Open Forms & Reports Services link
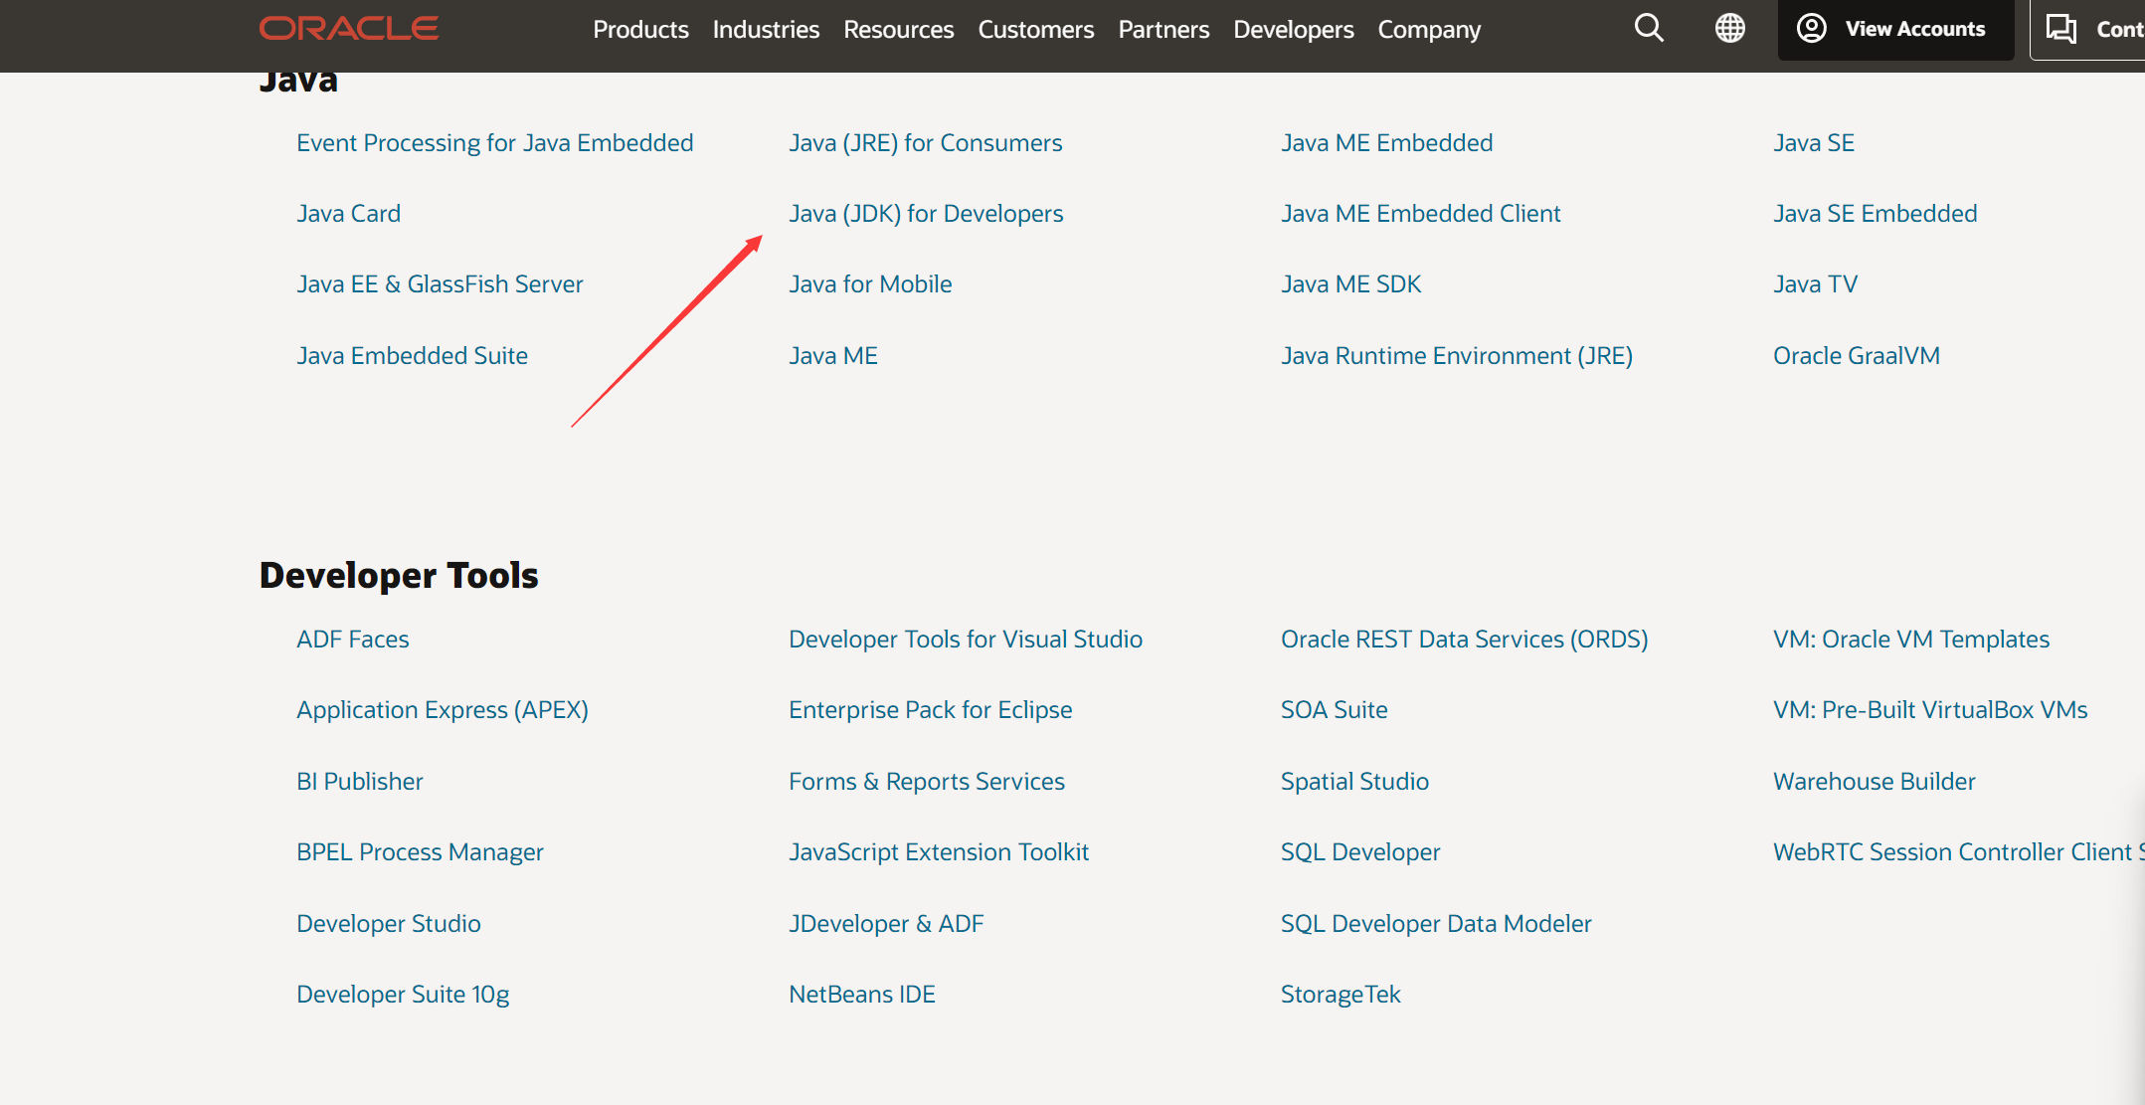 click(x=927, y=782)
